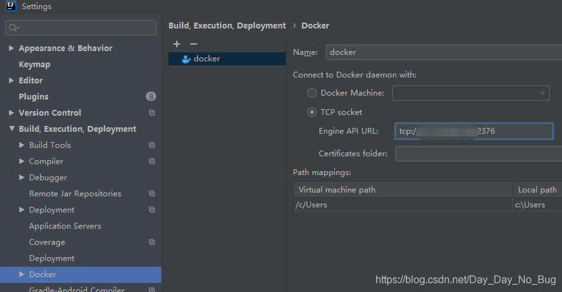562x292 pixels.
Task: Click the Editor label in tree
Action: click(30, 80)
